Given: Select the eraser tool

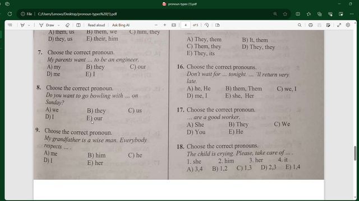Looking at the screenshot, I should (67, 25).
